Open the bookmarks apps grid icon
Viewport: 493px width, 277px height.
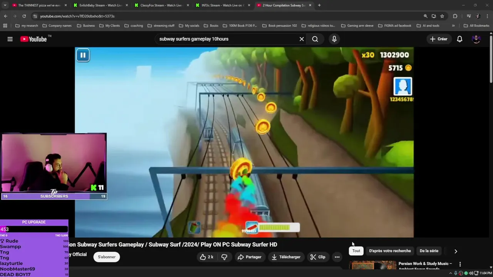5,26
